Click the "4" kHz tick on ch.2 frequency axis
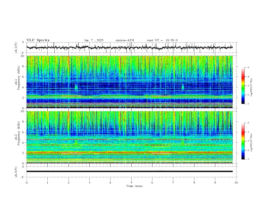 pyautogui.click(x=24, y=143)
